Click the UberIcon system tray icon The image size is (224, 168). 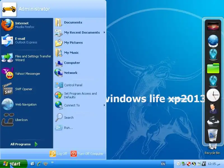(x=204, y=164)
